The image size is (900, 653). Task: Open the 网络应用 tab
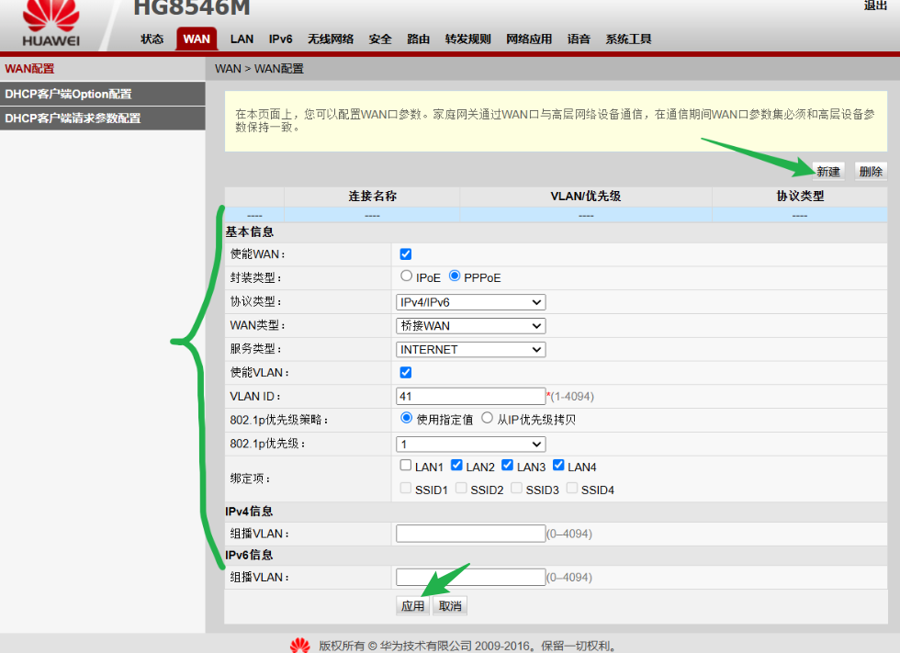pyautogui.click(x=529, y=39)
